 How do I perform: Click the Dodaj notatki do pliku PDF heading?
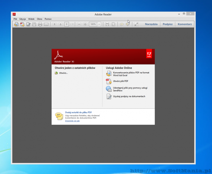coord(78,112)
